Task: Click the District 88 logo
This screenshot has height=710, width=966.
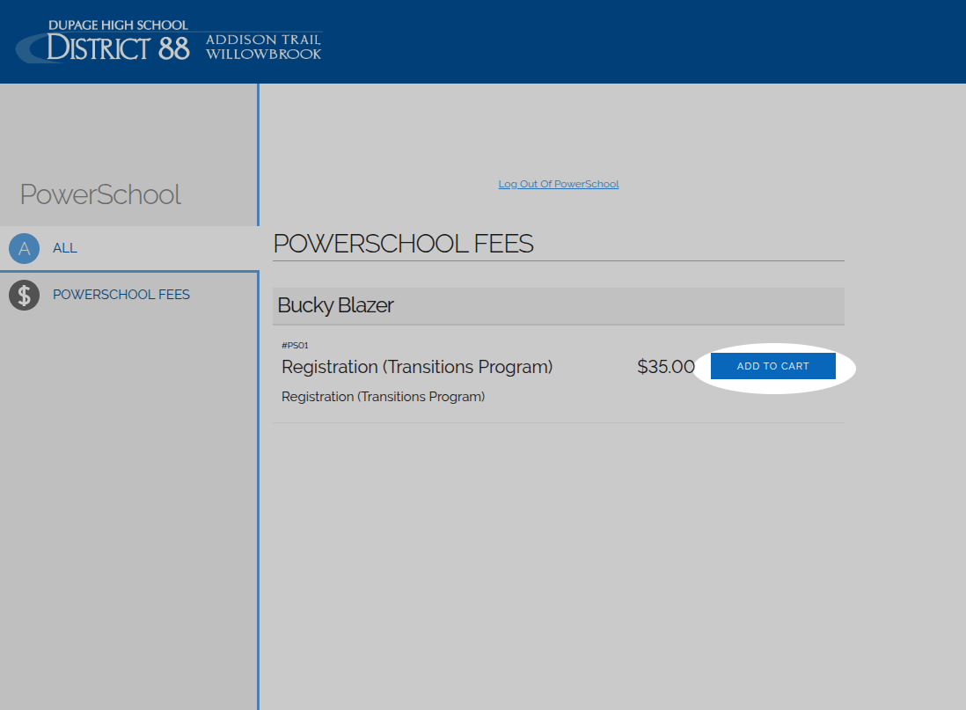Action: [x=168, y=41]
